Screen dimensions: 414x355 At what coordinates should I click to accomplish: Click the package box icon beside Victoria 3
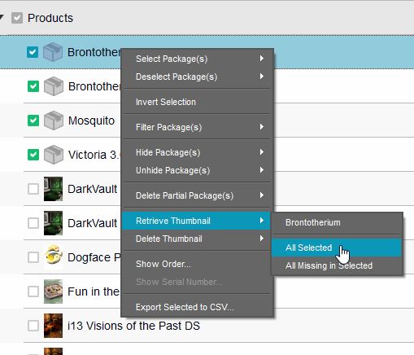[x=54, y=155]
